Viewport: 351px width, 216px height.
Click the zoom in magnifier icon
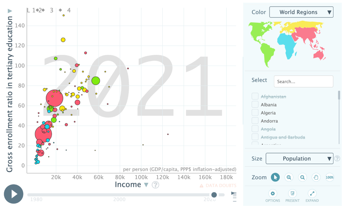pos(289,177)
